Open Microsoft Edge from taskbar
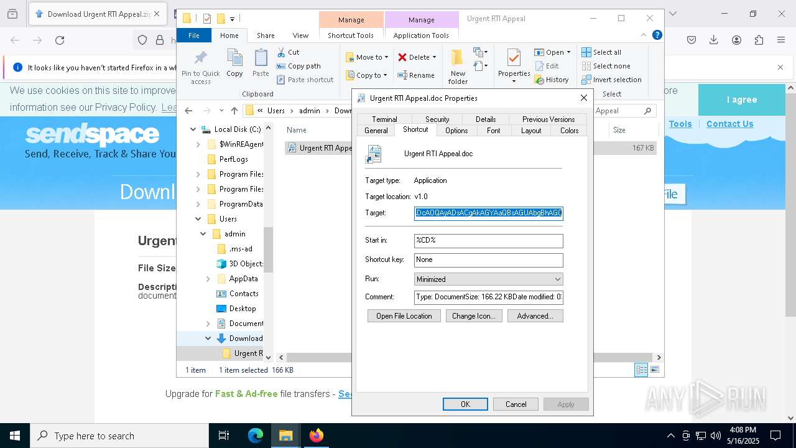Viewport: 796px width, 448px height. pyautogui.click(x=256, y=436)
